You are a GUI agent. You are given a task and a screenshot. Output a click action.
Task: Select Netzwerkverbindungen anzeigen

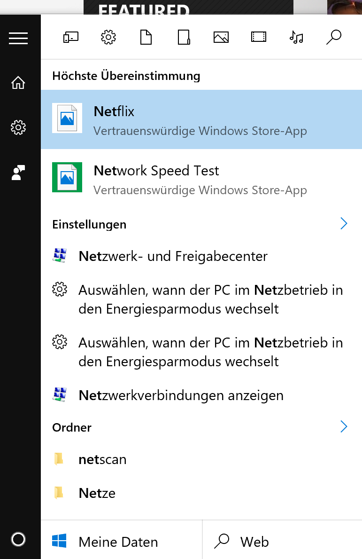tap(201, 395)
